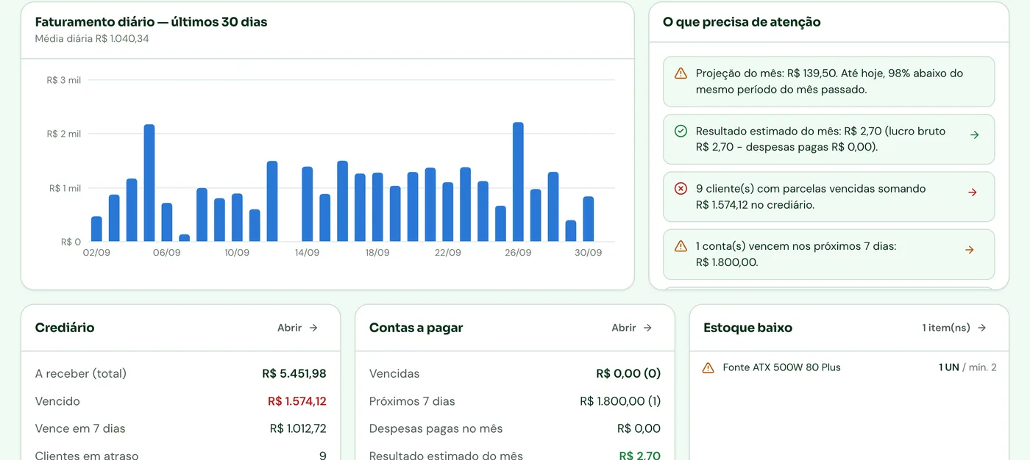Open the Resultado estimado do mês alert card
Screen dimensions: 1030x460
click(x=828, y=139)
